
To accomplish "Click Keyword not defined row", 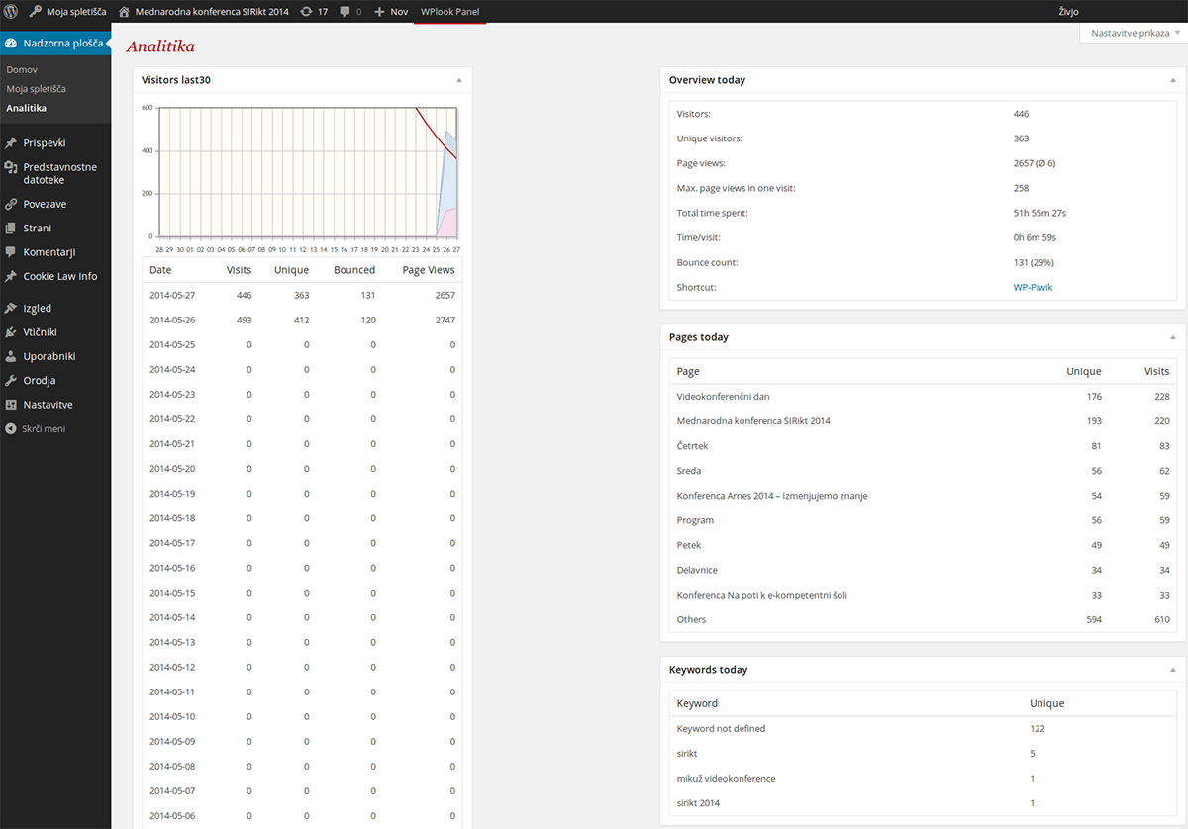I will tap(923, 729).
